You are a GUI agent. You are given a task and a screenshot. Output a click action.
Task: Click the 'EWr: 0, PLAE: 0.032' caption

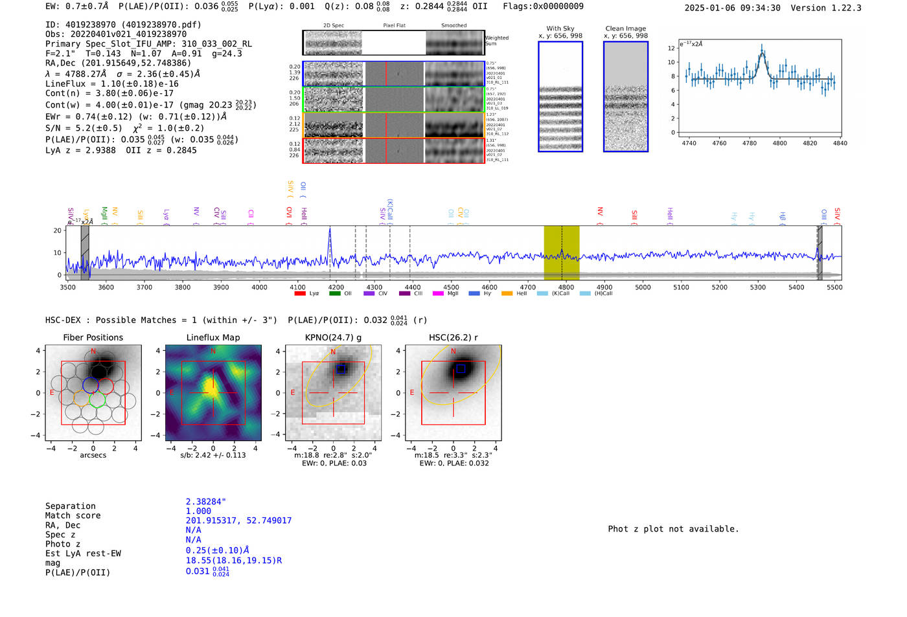pos(454,464)
